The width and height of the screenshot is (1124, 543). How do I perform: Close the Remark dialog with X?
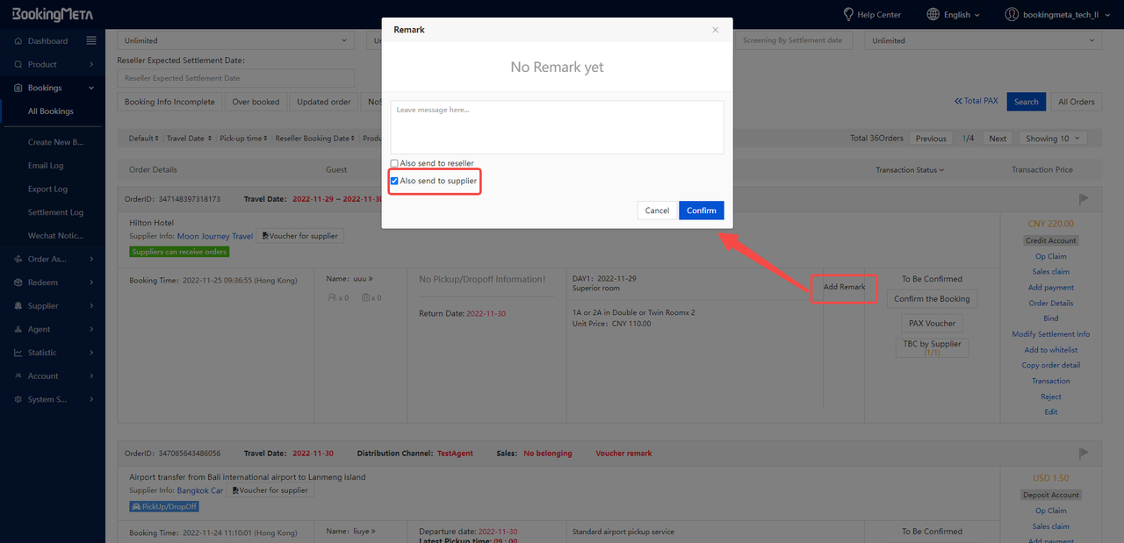coord(715,30)
